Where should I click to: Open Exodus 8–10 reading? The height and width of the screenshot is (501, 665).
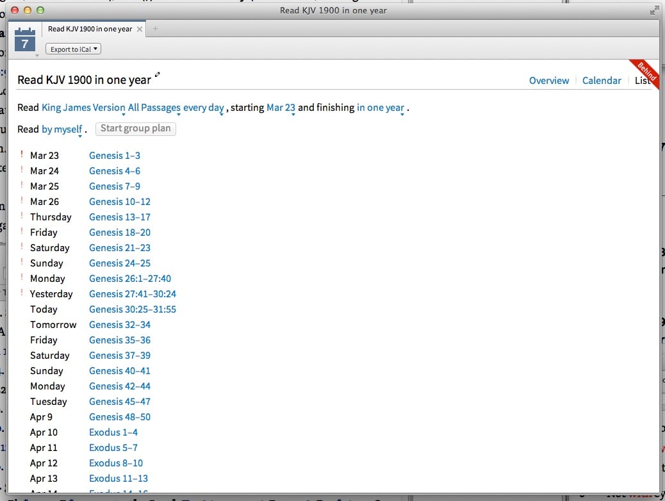pos(116,463)
